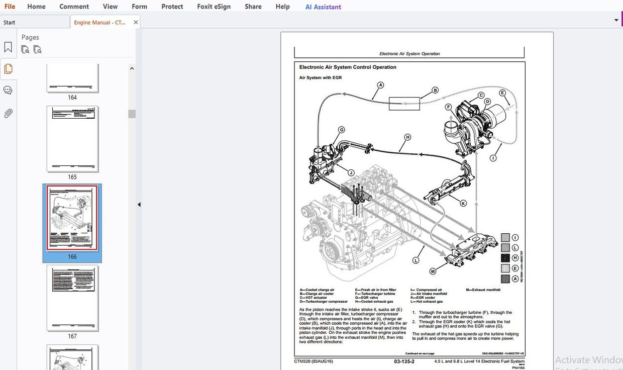Click the page number label 165

tap(72, 177)
